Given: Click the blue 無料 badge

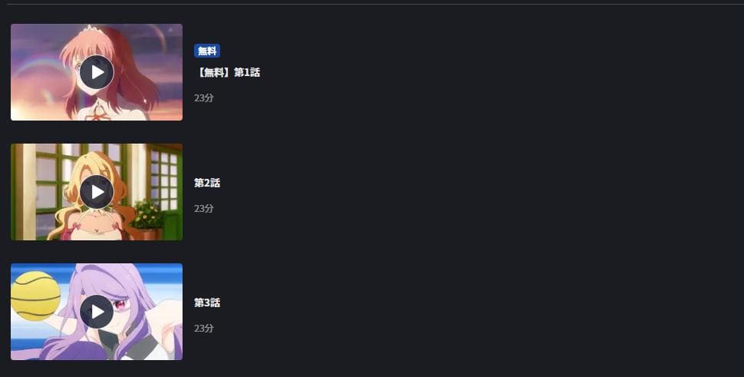Looking at the screenshot, I should point(207,51).
